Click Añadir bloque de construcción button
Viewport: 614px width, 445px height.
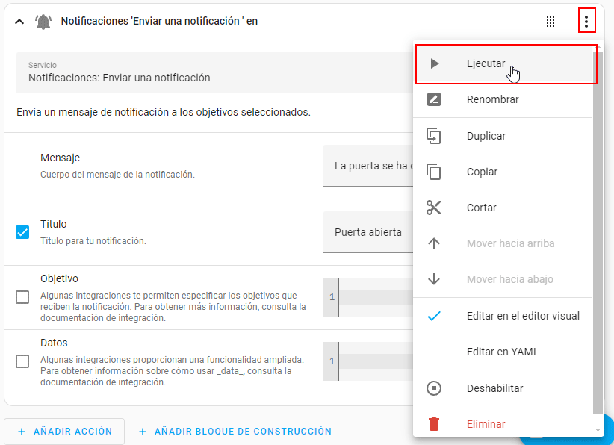click(x=235, y=431)
